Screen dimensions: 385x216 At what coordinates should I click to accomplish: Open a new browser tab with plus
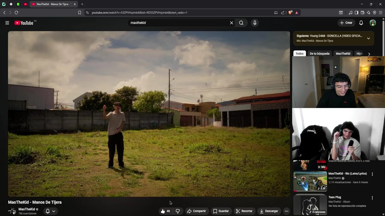tap(82, 4)
